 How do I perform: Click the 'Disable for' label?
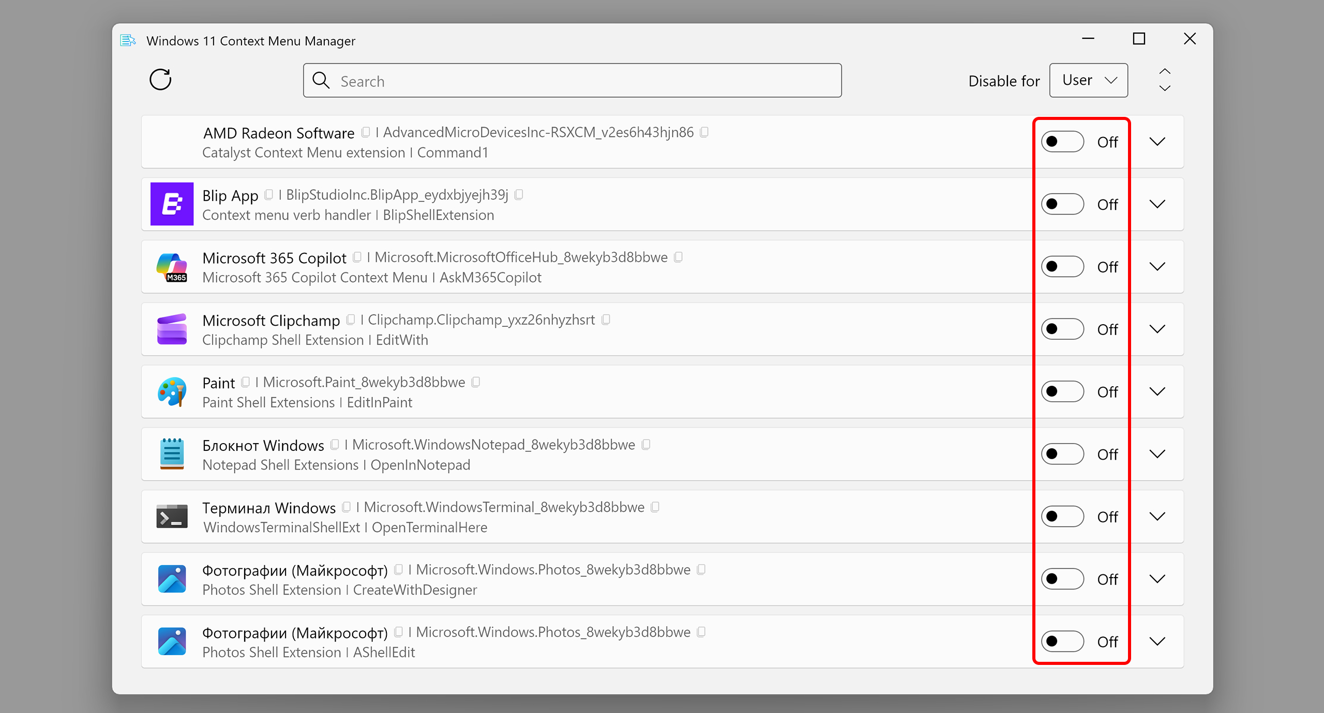pyautogui.click(x=1004, y=81)
